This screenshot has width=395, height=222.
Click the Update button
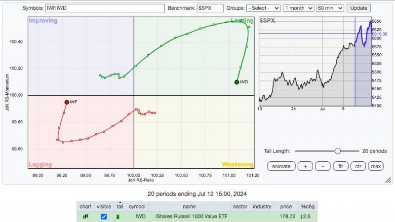point(359,8)
